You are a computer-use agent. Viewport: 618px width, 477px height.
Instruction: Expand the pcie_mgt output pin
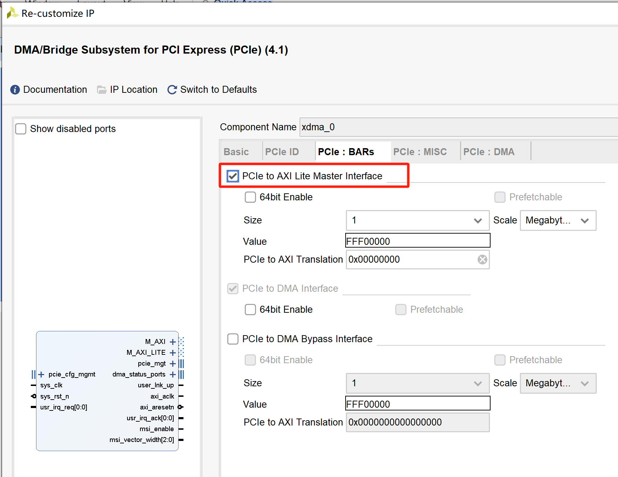tap(172, 364)
